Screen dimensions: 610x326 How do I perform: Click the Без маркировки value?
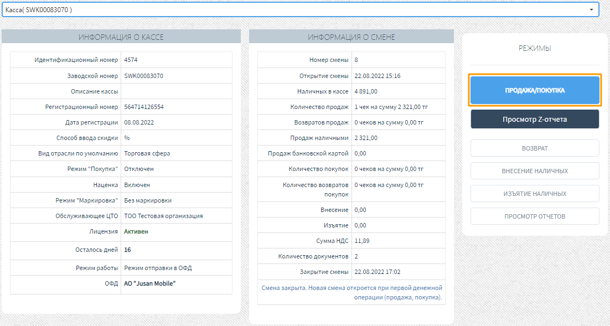(148, 200)
